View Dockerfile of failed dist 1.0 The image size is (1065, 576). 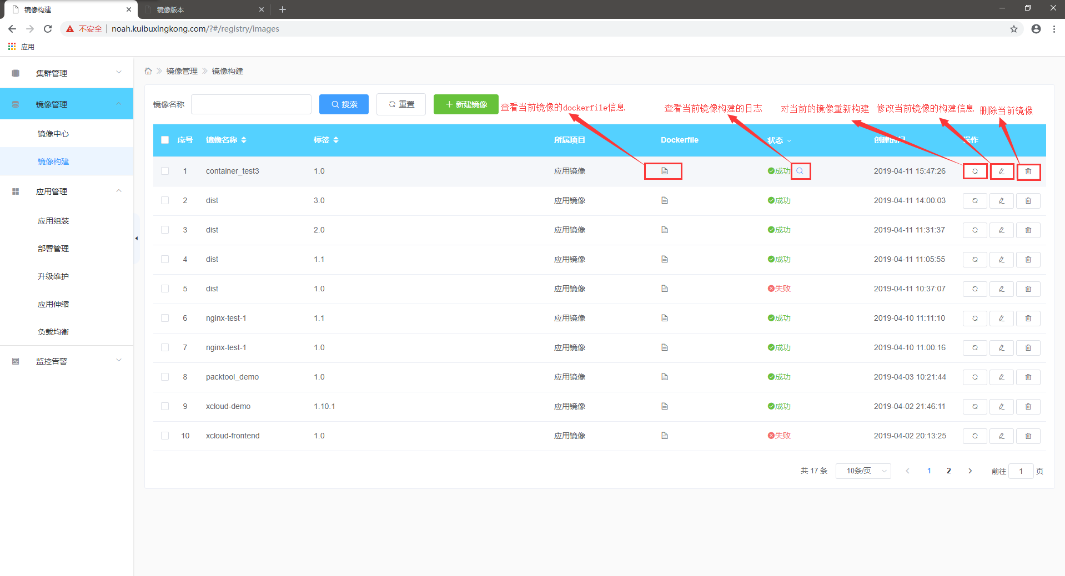coord(664,289)
